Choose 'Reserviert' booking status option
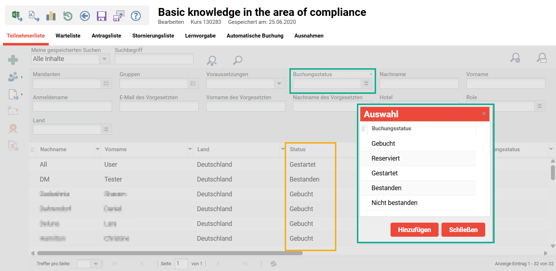Image resolution: width=556 pixels, height=271 pixels. (385, 158)
